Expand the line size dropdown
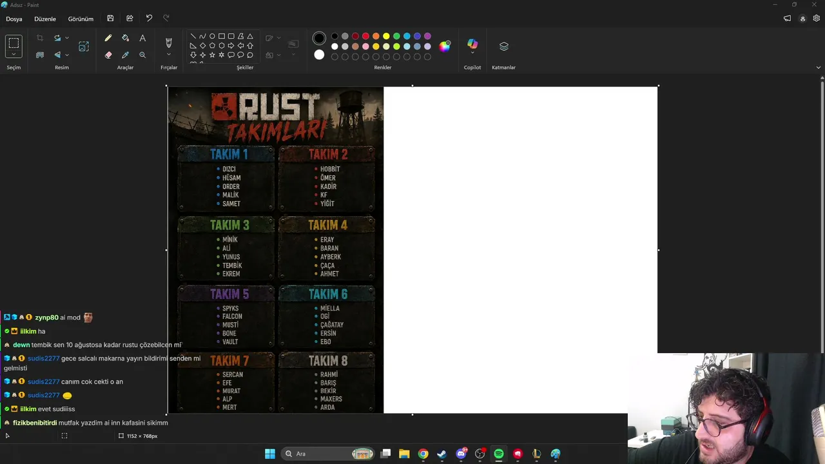 pos(293,55)
